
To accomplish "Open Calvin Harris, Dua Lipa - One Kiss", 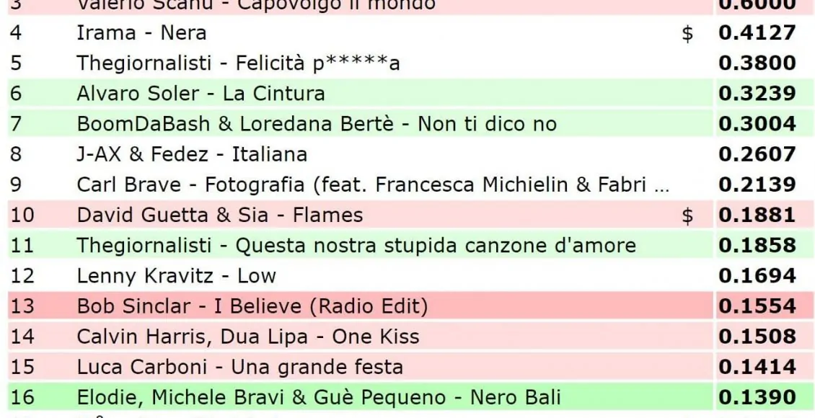I will [247, 337].
